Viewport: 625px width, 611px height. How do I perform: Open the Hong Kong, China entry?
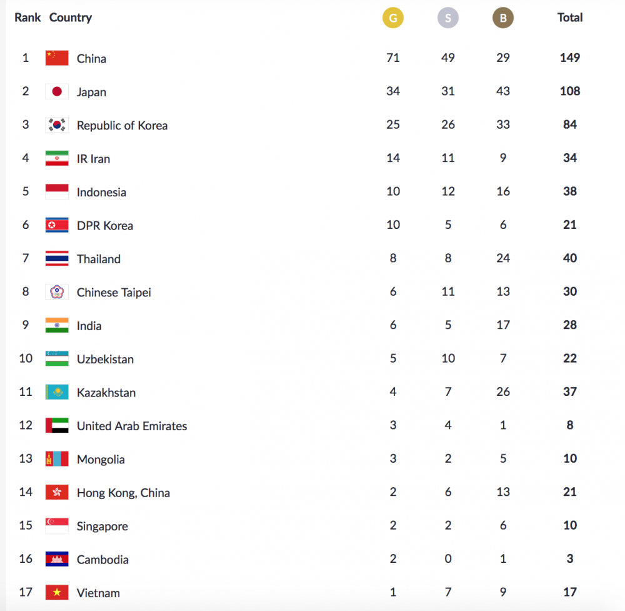(x=123, y=493)
